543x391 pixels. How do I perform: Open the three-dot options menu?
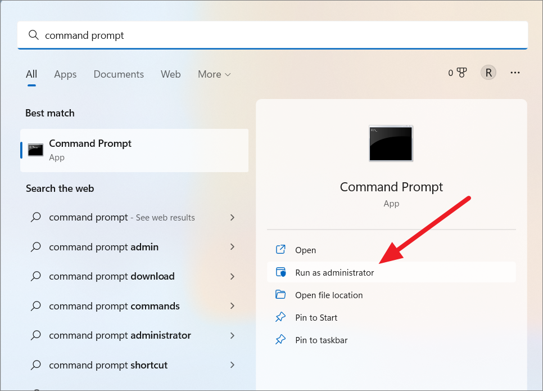515,73
